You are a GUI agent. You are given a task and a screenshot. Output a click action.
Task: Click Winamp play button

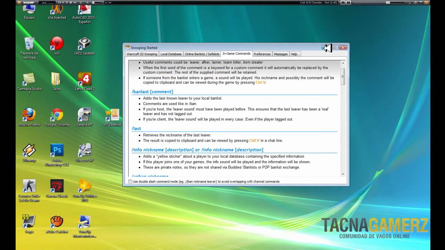63,2
